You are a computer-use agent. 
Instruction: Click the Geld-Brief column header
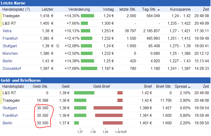point(100,87)
